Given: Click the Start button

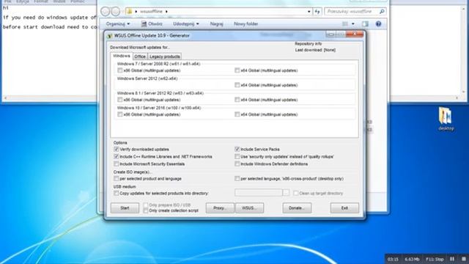Looking at the screenshot, I should (x=125, y=208).
